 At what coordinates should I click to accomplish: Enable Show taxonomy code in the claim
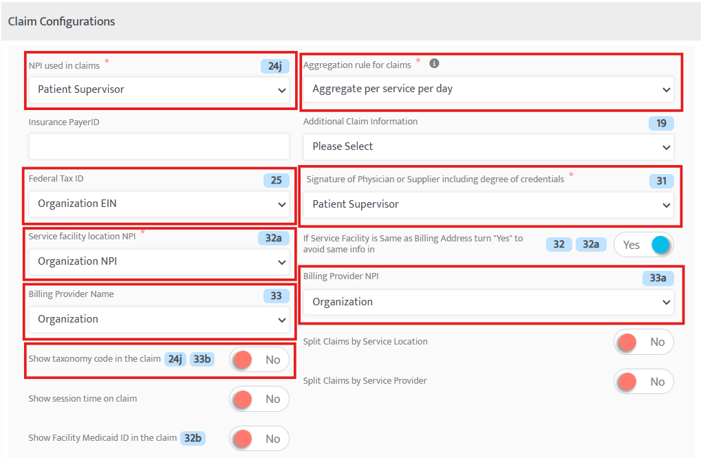[x=259, y=359]
